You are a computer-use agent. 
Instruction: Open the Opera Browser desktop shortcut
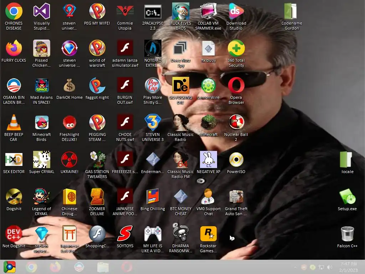[x=236, y=85]
